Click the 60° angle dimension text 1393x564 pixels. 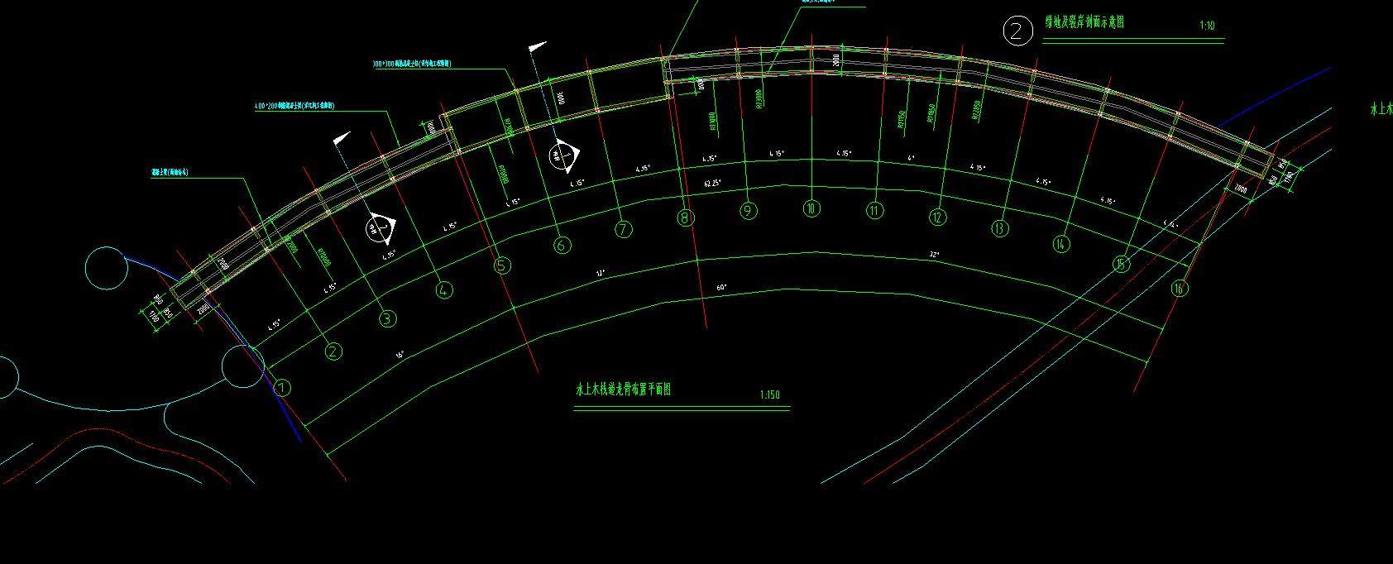[x=721, y=287]
